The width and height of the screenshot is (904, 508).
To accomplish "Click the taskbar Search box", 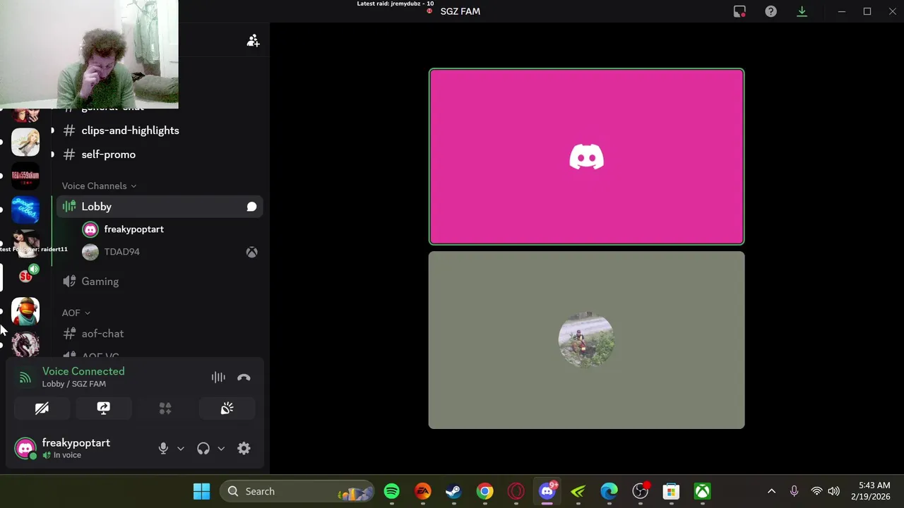I will click(x=297, y=491).
